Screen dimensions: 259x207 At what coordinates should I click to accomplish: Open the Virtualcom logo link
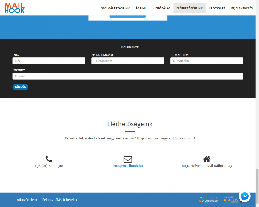pos(208,200)
